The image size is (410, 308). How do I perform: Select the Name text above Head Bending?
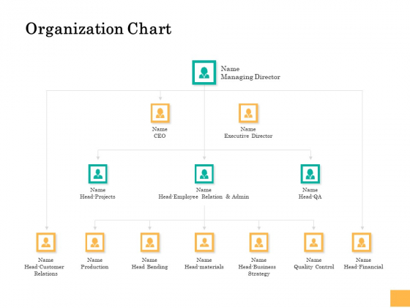coord(149,260)
